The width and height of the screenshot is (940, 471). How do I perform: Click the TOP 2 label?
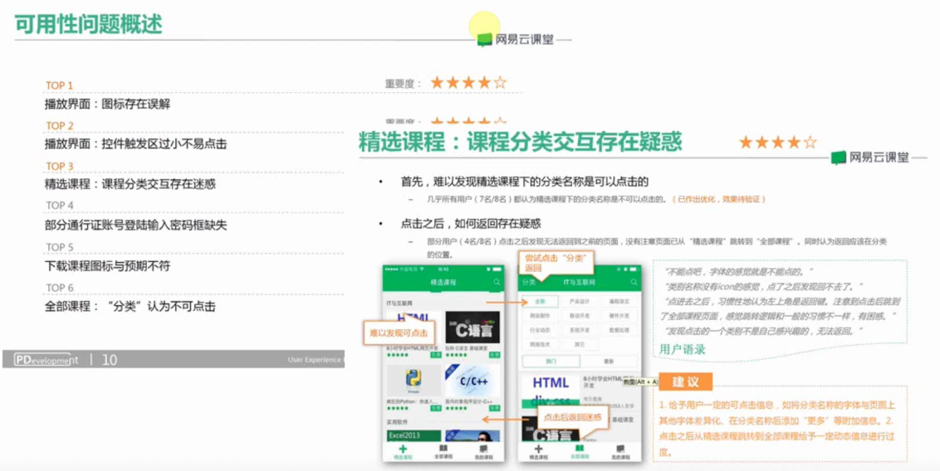tap(59, 126)
